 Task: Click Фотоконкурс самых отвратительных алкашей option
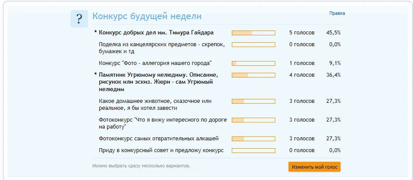(159, 139)
